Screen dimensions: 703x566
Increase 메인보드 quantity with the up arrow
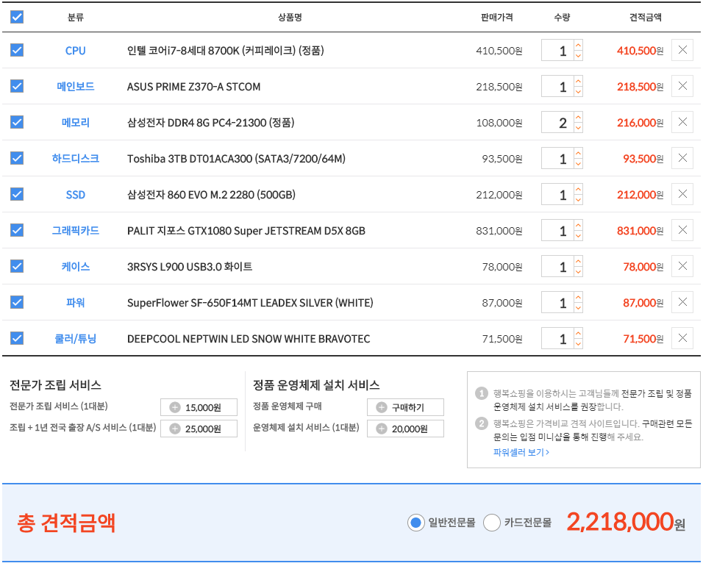click(x=579, y=81)
